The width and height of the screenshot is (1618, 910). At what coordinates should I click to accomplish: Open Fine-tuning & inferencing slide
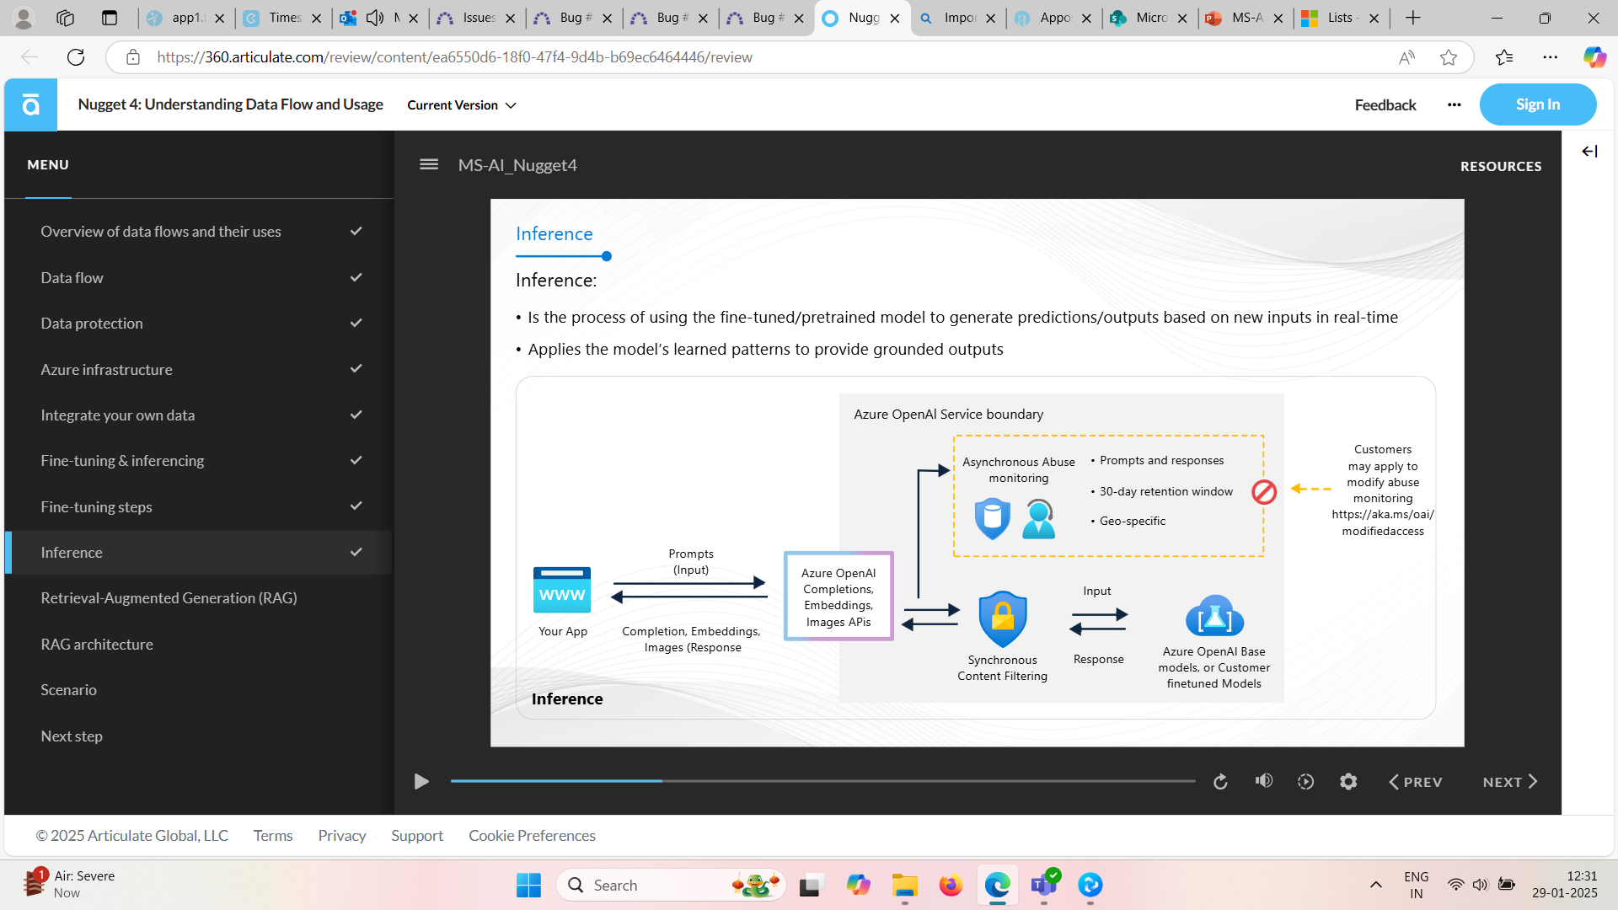pos(199,461)
